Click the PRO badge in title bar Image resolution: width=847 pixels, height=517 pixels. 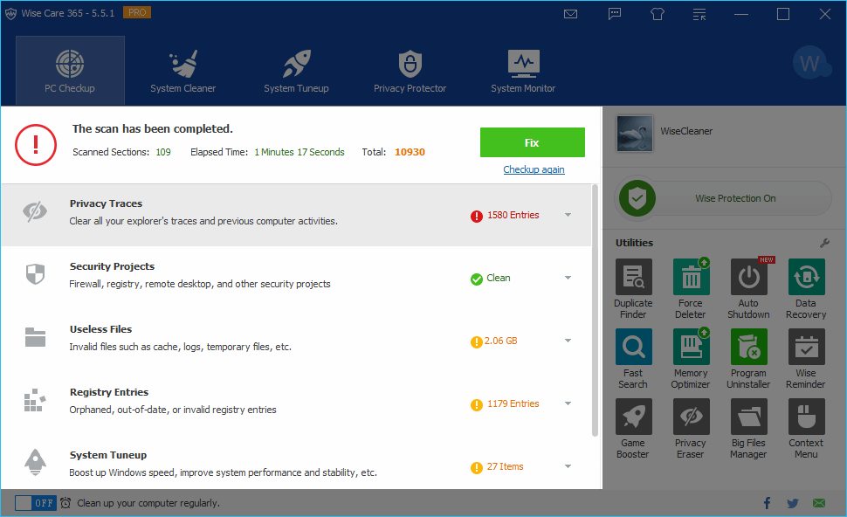[x=137, y=12]
